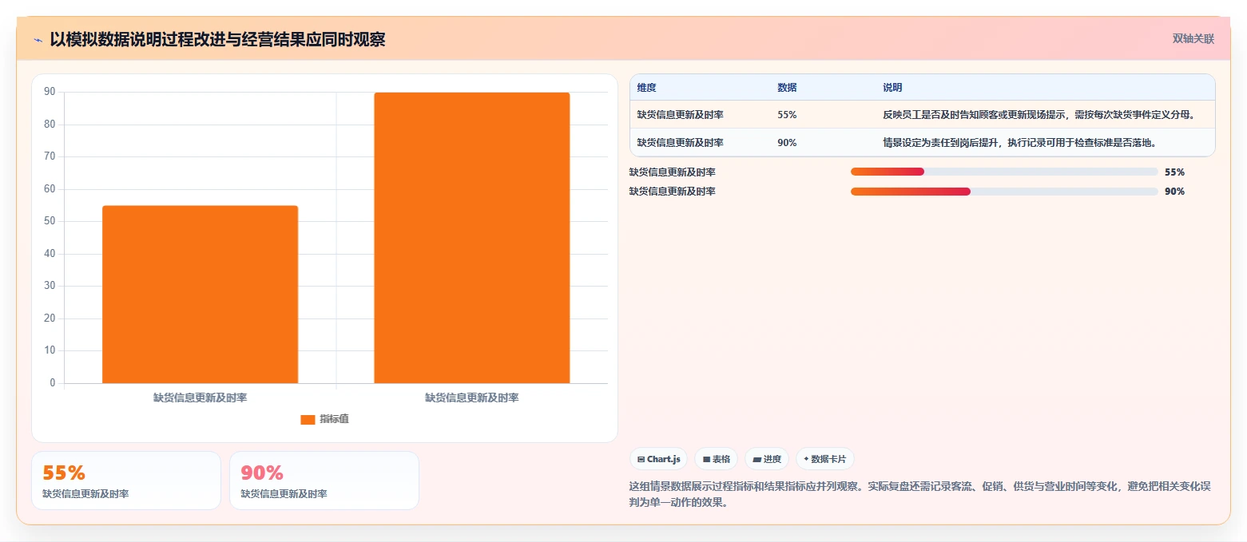Click the table cell showing 90%

pyautogui.click(x=787, y=143)
